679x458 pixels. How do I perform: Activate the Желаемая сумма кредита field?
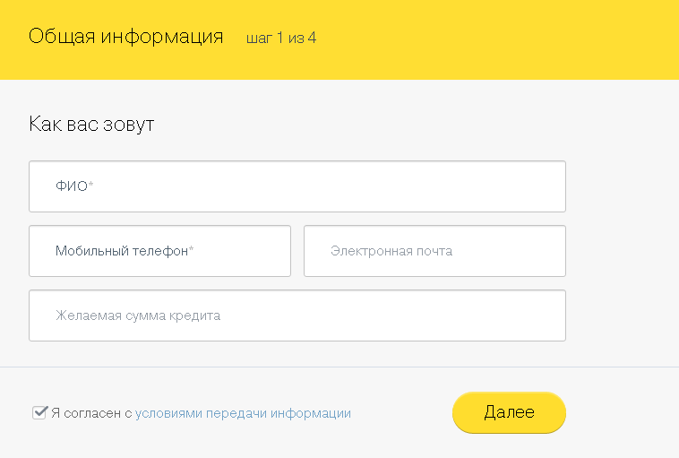click(296, 315)
